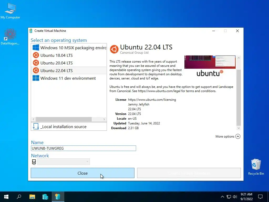269x202 pixels.
Task: Open the Ubuntu desktop screenshot thumbnail
Action: 210,62
